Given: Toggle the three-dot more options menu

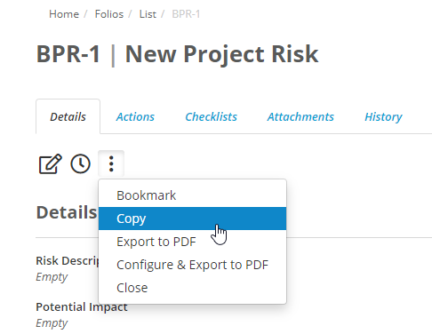Looking at the screenshot, I should coord(111,163).
